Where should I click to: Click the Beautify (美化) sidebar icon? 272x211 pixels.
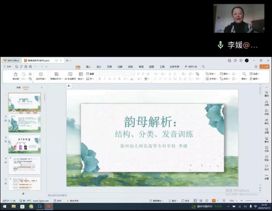pyautogui.click(x=266, y=121)
